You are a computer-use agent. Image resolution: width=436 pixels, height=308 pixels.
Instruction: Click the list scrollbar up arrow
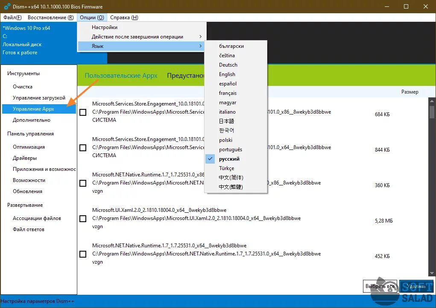pyautogui.click(x=432, y=101)
